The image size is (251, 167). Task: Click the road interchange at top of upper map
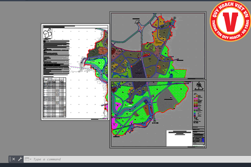coord(141,29)
